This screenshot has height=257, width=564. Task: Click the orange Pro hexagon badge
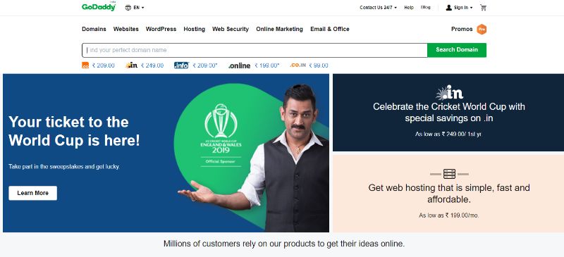pos(482,29)
